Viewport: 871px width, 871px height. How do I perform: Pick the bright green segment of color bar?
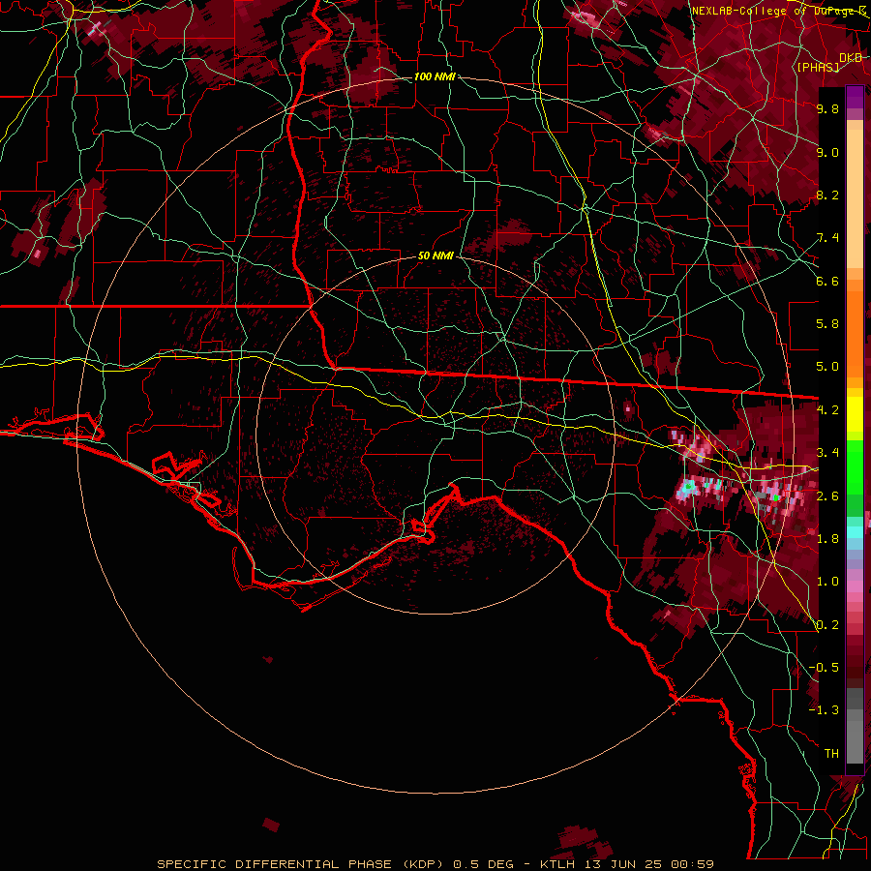point(855,466)
